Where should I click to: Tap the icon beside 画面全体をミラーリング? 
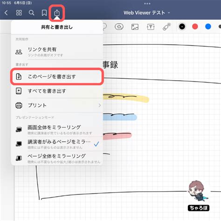[x=19, y=130]
